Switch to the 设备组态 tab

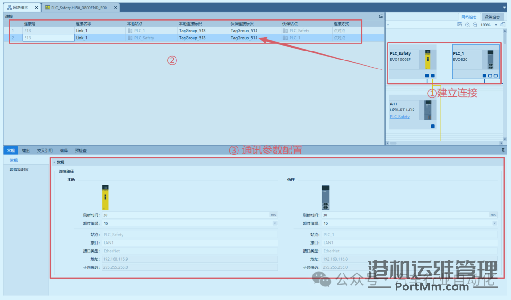tap(492, 16)
